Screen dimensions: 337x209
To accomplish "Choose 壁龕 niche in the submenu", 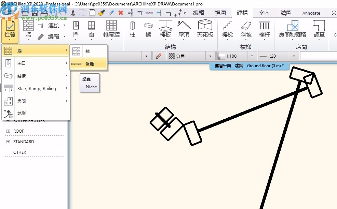I will coord(89,64).
